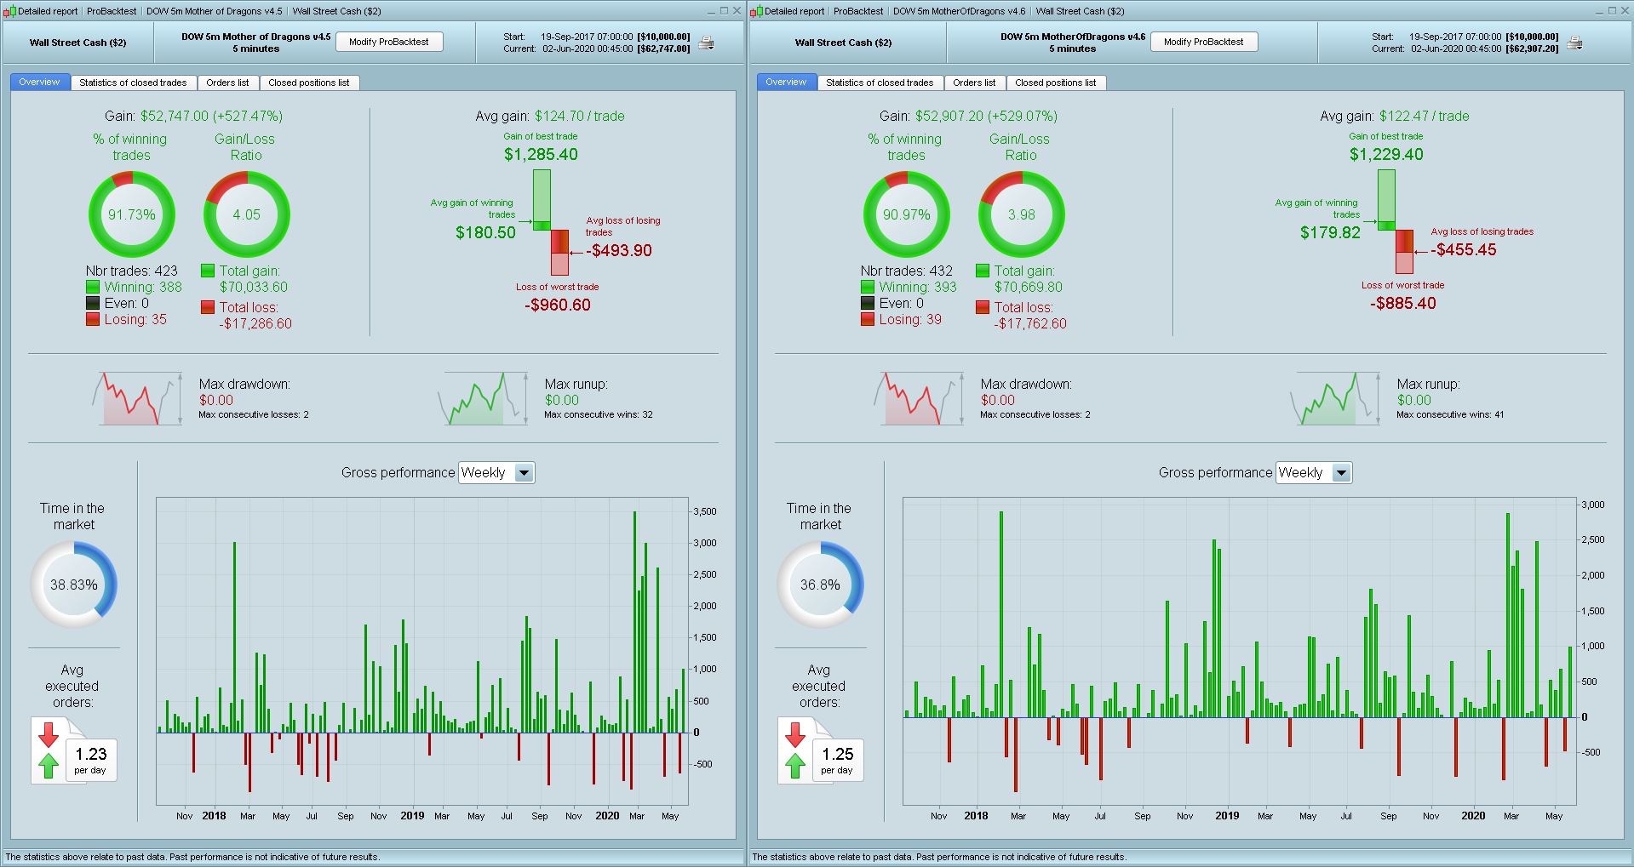Click the left window's candlestick title icon

pyautogui.click(x=10, y=11)
